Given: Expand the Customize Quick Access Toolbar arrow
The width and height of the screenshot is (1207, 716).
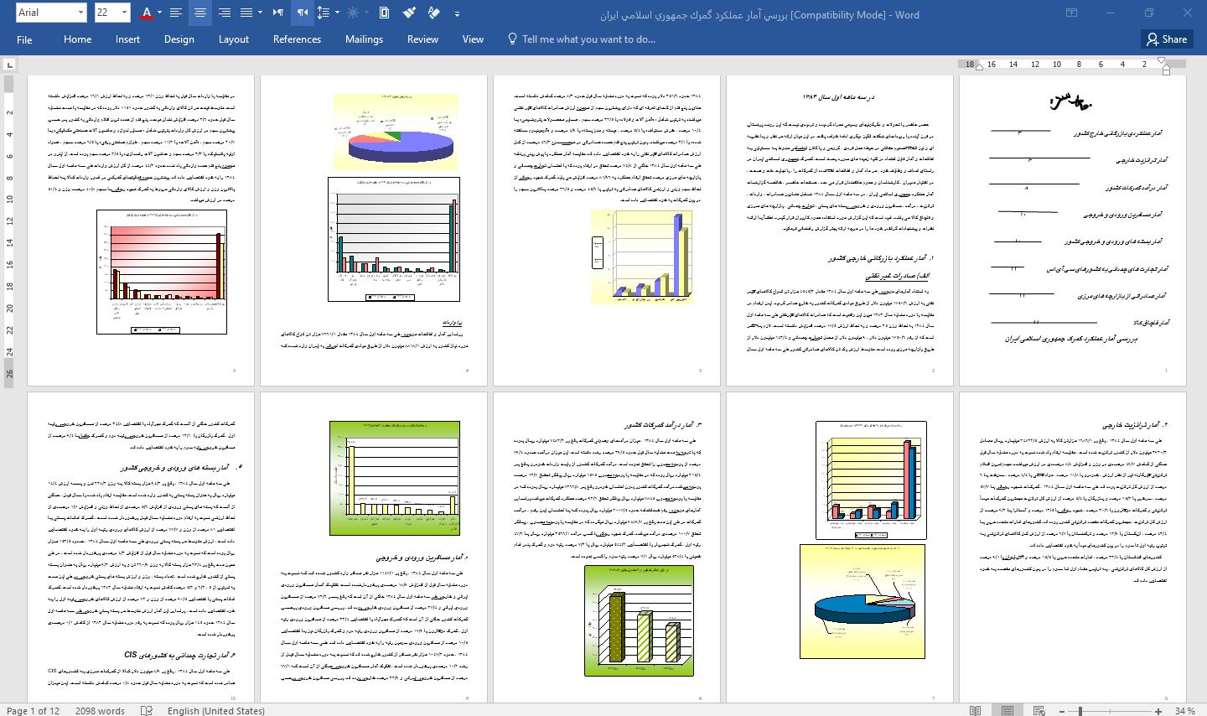Looking at the screenshot, I should coord(457,13).
